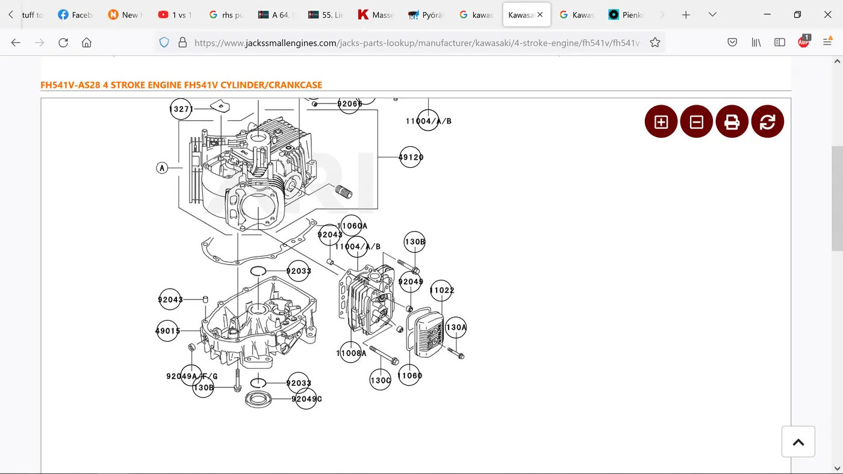Viewport: 843px width, 474px height.
Task: Select part 49015 callout in diagram
Action: [167, 331]
